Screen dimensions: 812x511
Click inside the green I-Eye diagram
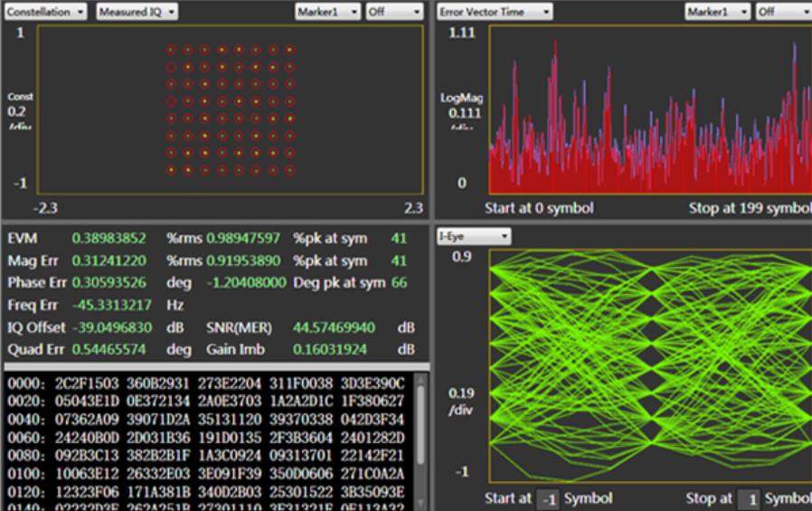tap(649, 365)
